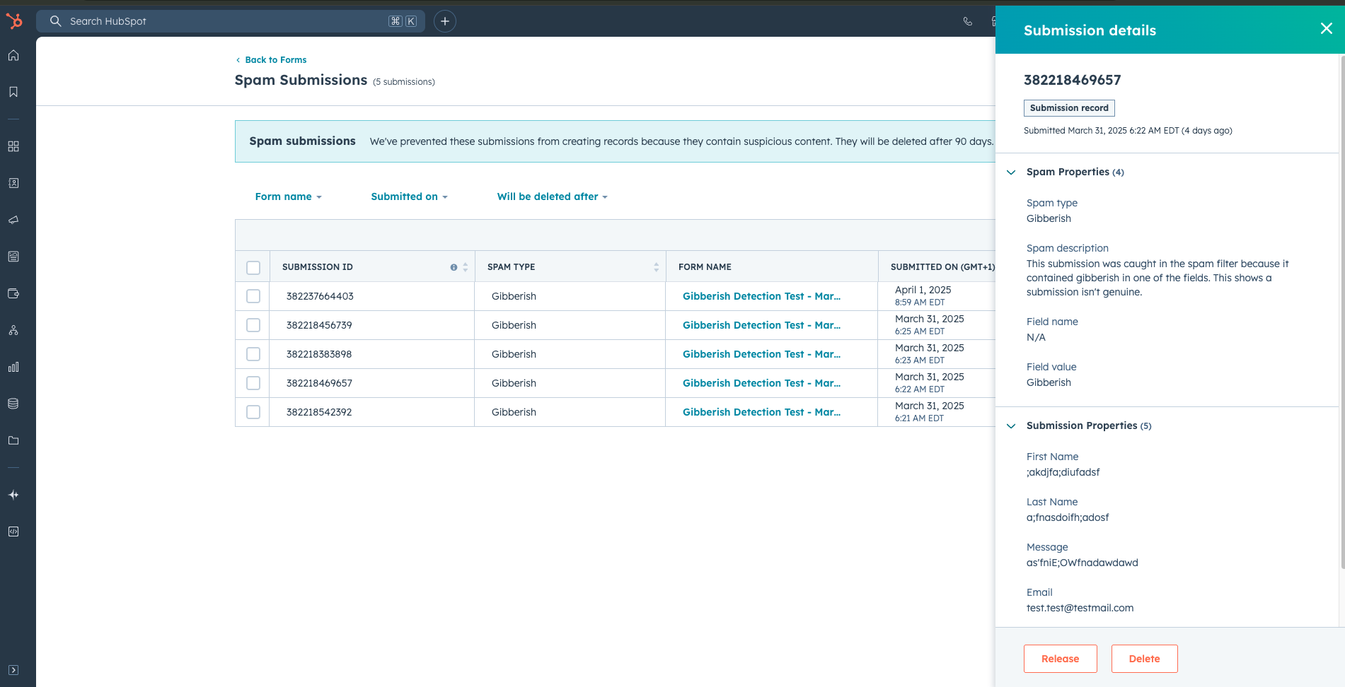Open the Bookmarks icon in sidebar

point(13,92)
